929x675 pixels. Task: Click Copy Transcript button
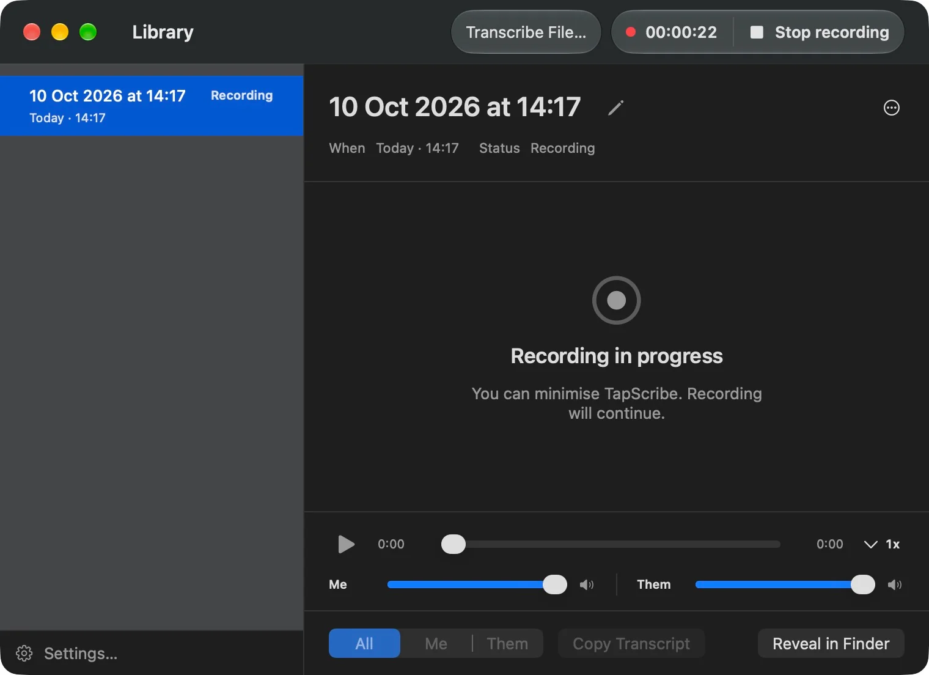(631, 643)
